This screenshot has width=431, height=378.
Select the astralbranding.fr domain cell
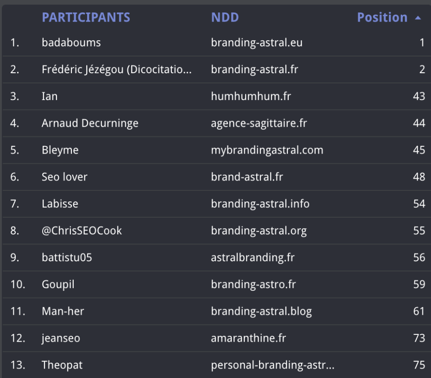[252, 257]
